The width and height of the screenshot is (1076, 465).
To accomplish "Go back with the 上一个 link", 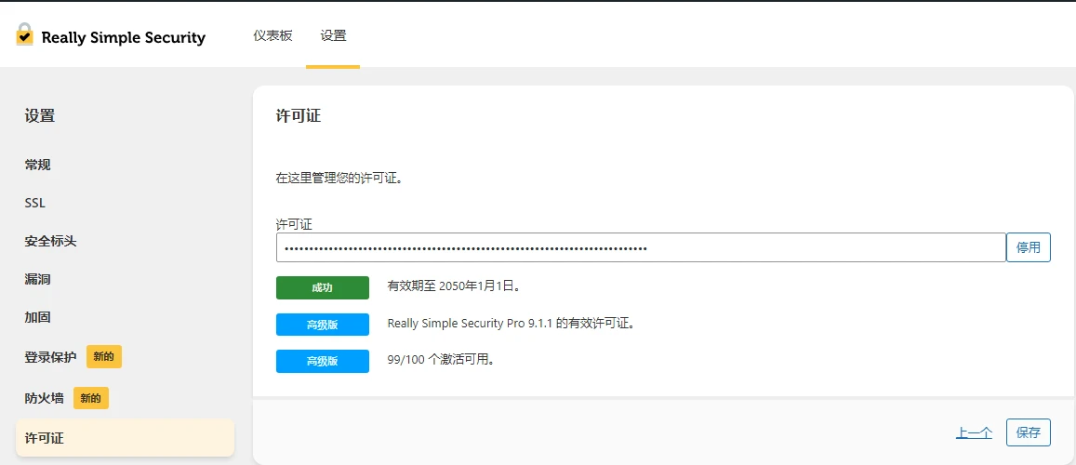I will point(974,432).
